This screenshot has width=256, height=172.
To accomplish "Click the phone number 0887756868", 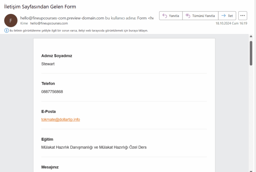I will (x=52, y=92).
